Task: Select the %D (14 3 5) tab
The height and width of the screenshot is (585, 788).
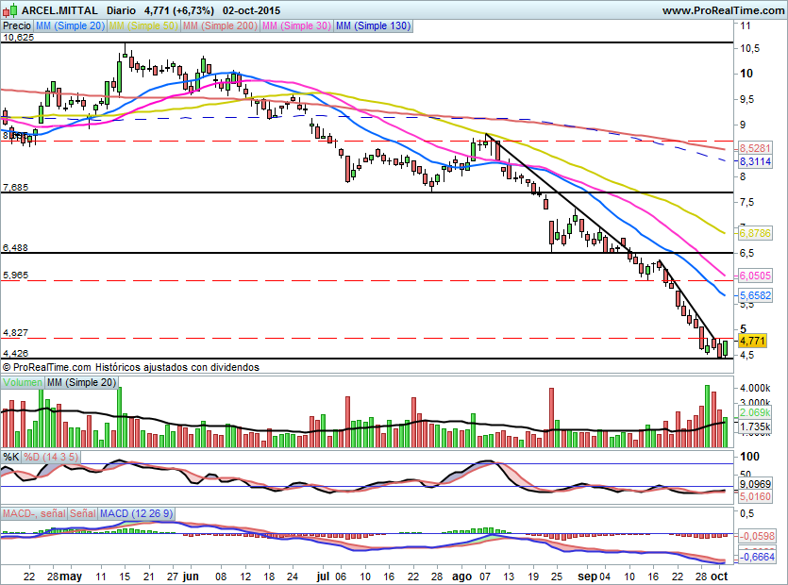Action: click(x=51, y=457)
